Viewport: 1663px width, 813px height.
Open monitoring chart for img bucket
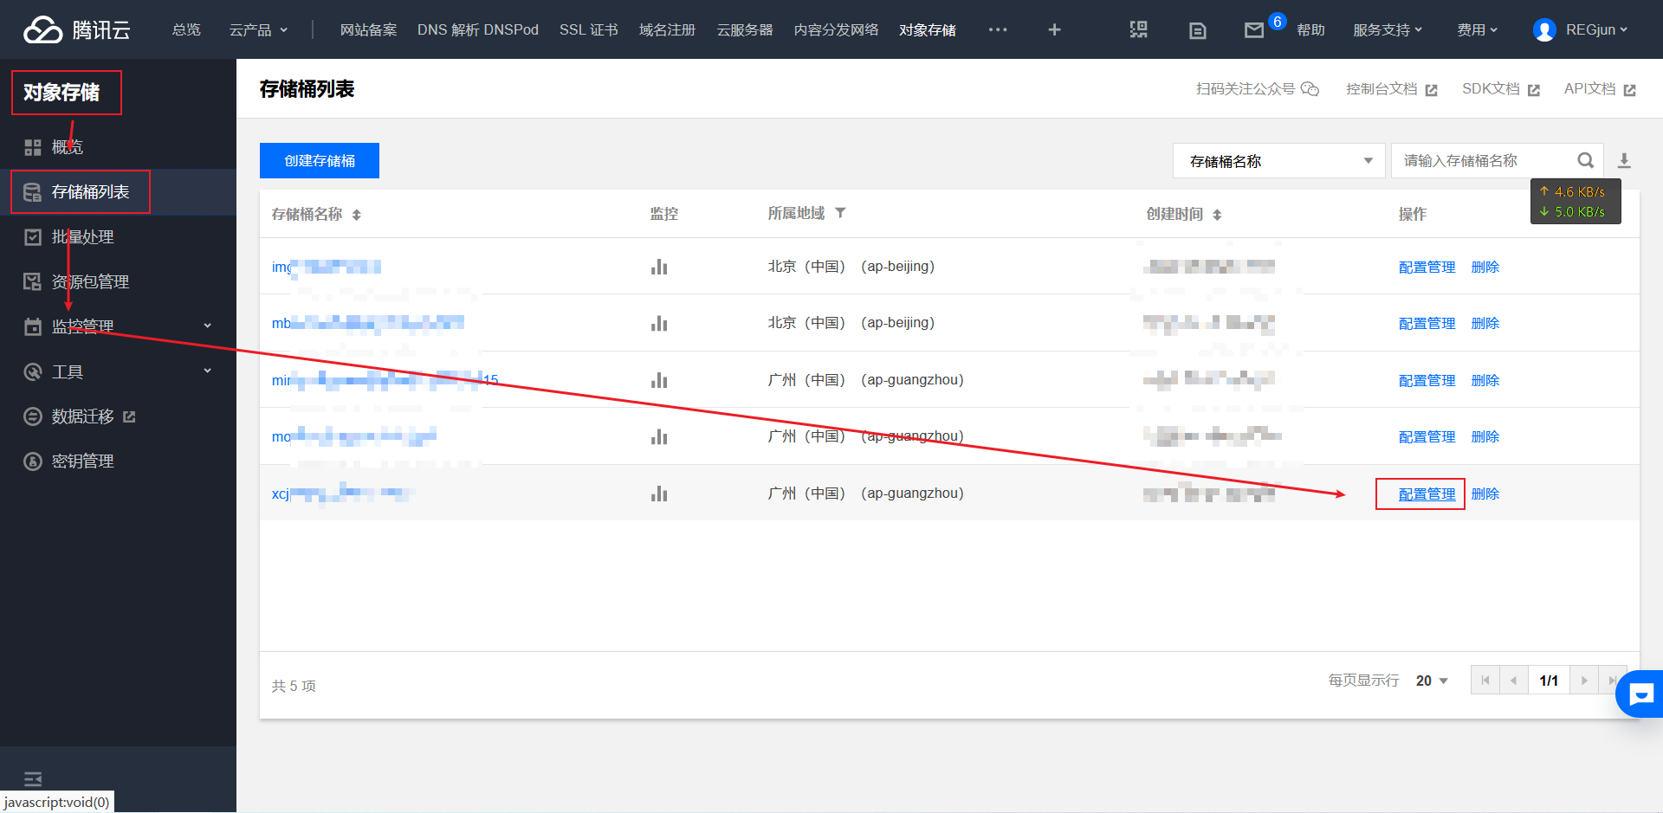[x=659, y=267]
